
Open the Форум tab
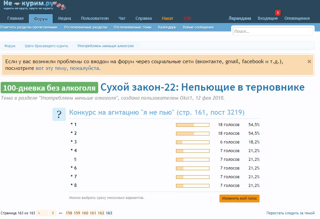41,19
